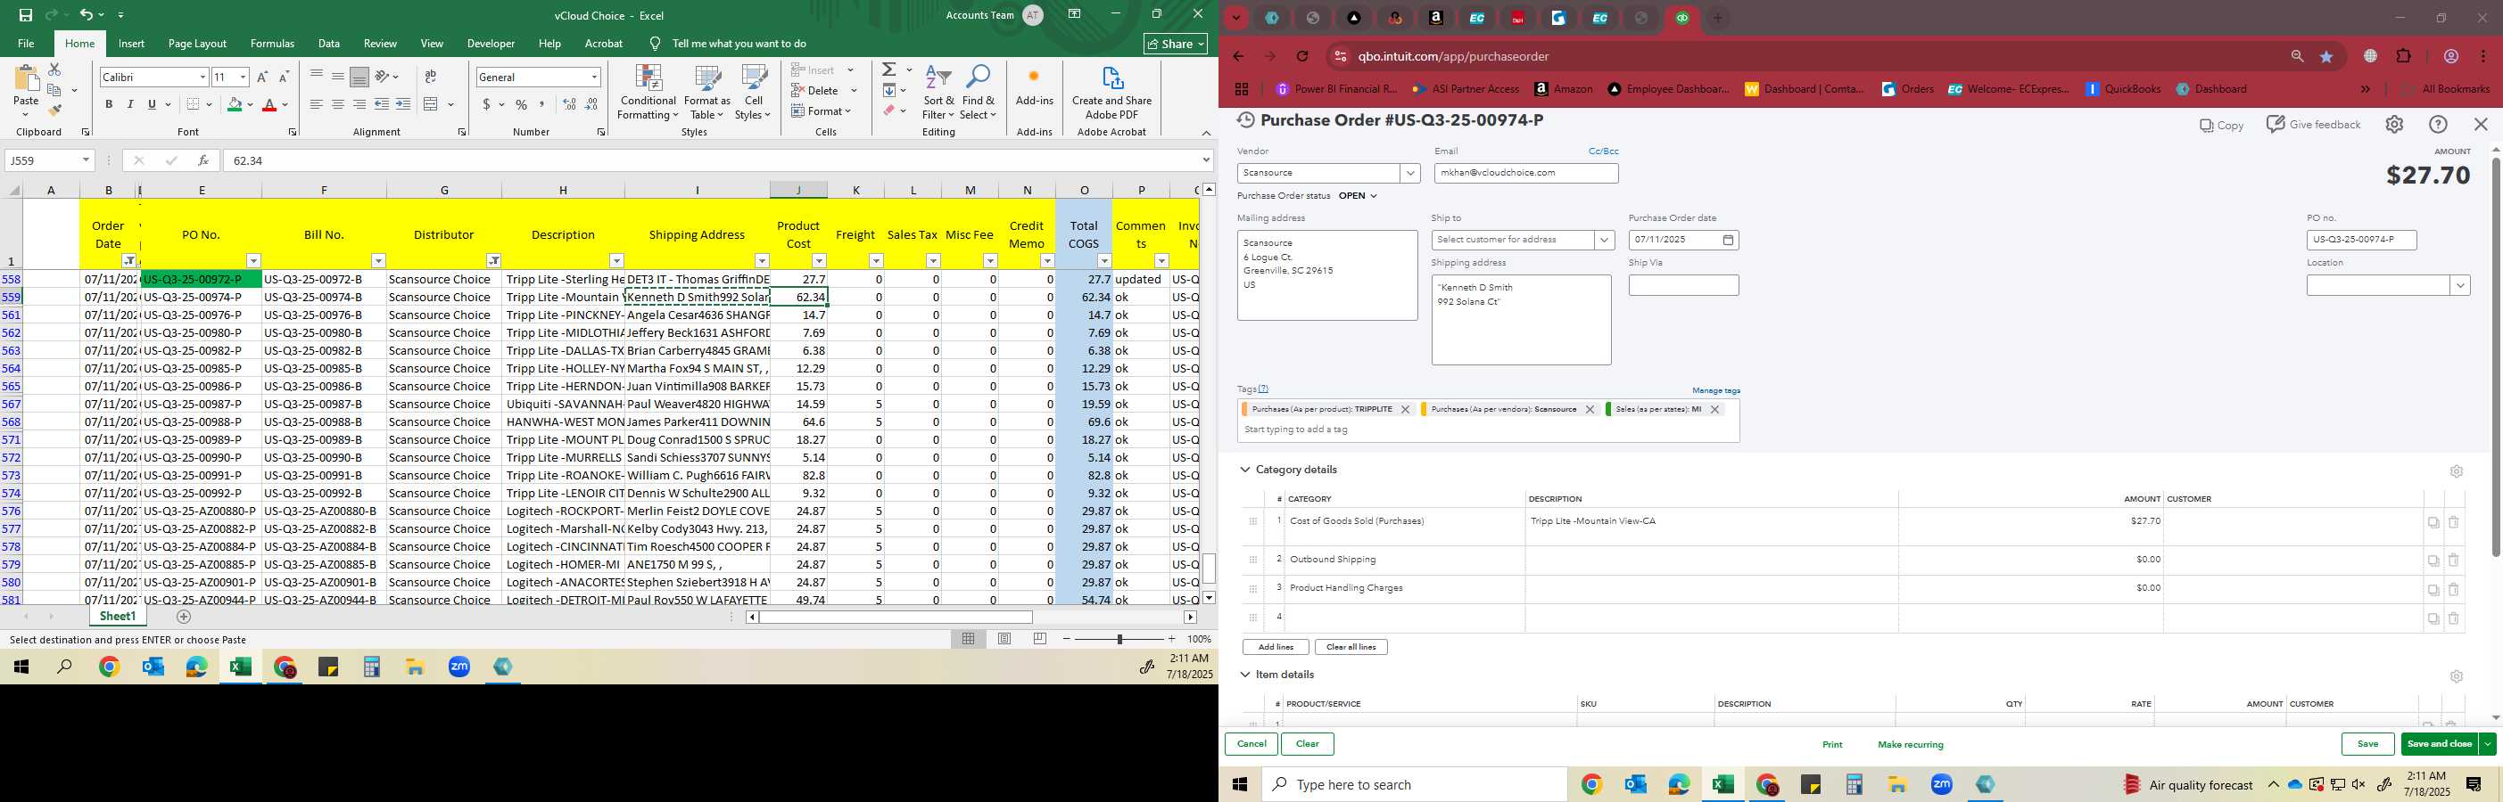Click the Excel Save icon in title bar
Viewport: 2503px width, 802px height.
[26, 14]
